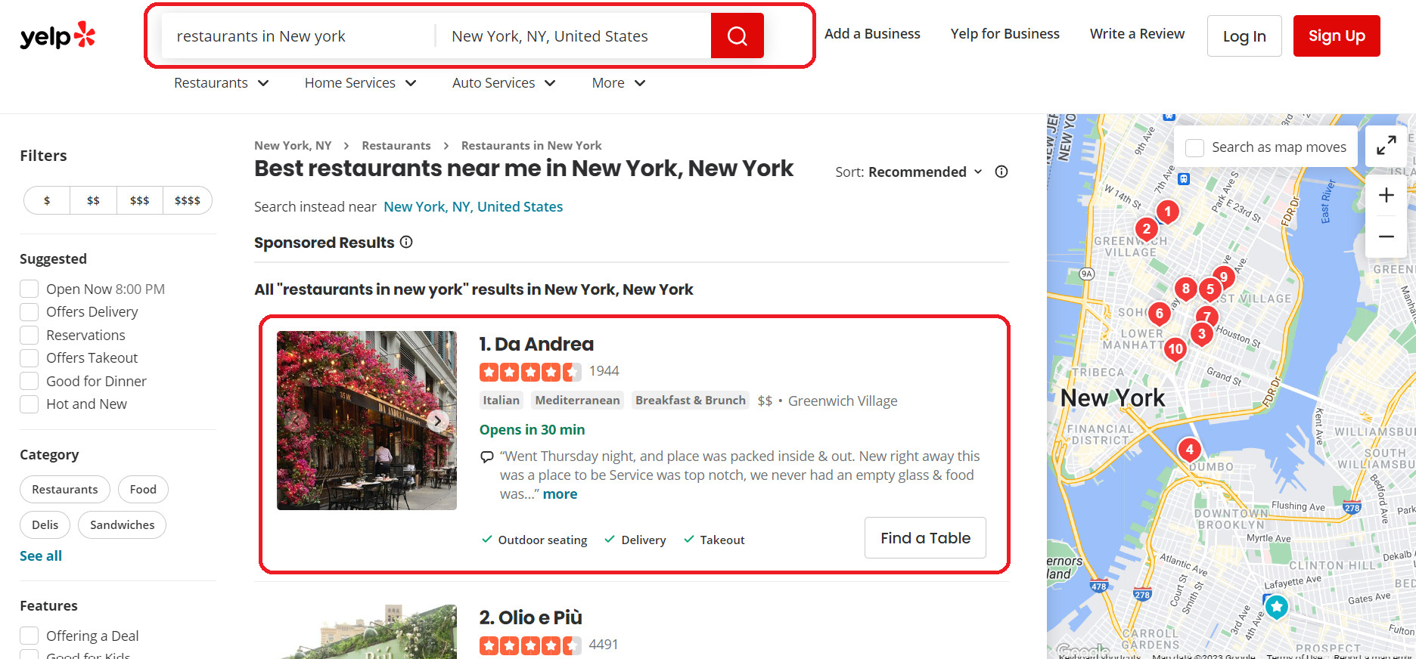Toggle Hot and New filter
The height and width of the screenshot is (659, 1416).
pos(29,404)
